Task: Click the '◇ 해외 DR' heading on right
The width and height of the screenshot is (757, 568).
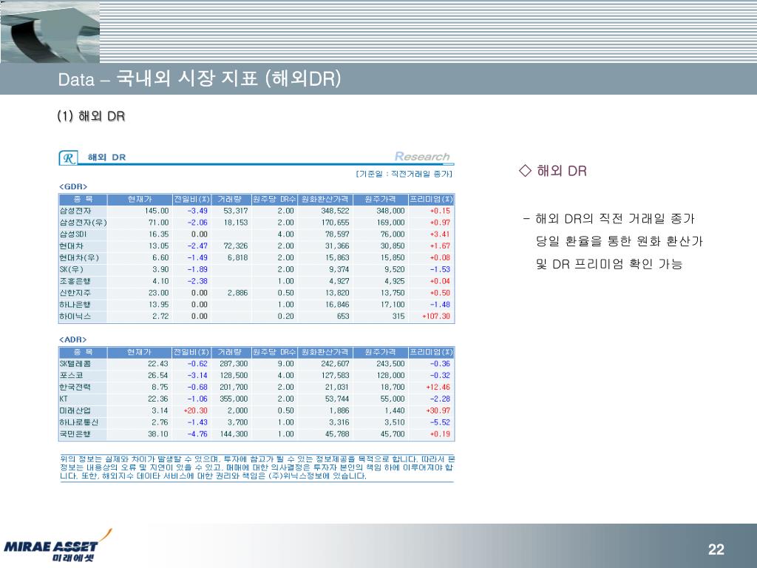Action: (x=553, y=171)
